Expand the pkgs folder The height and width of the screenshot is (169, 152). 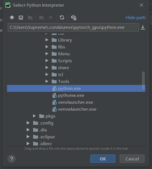(x=34, y=116)
